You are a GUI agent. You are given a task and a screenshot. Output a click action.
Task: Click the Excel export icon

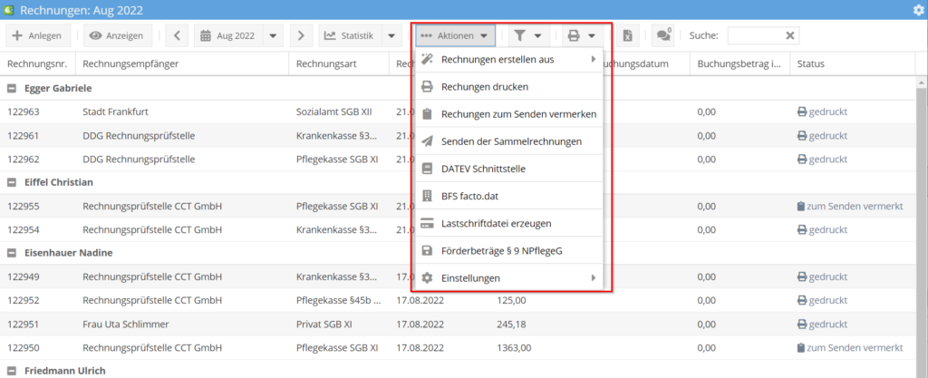[626, 35]
